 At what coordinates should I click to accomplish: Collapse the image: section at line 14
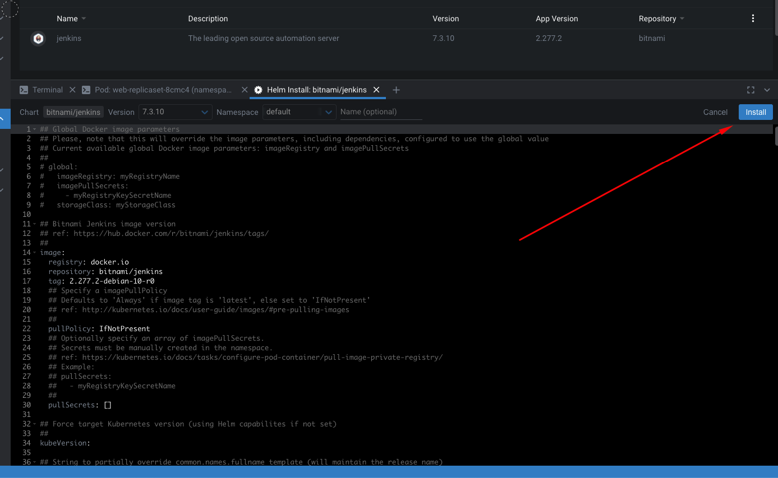[x=34, y=253]
